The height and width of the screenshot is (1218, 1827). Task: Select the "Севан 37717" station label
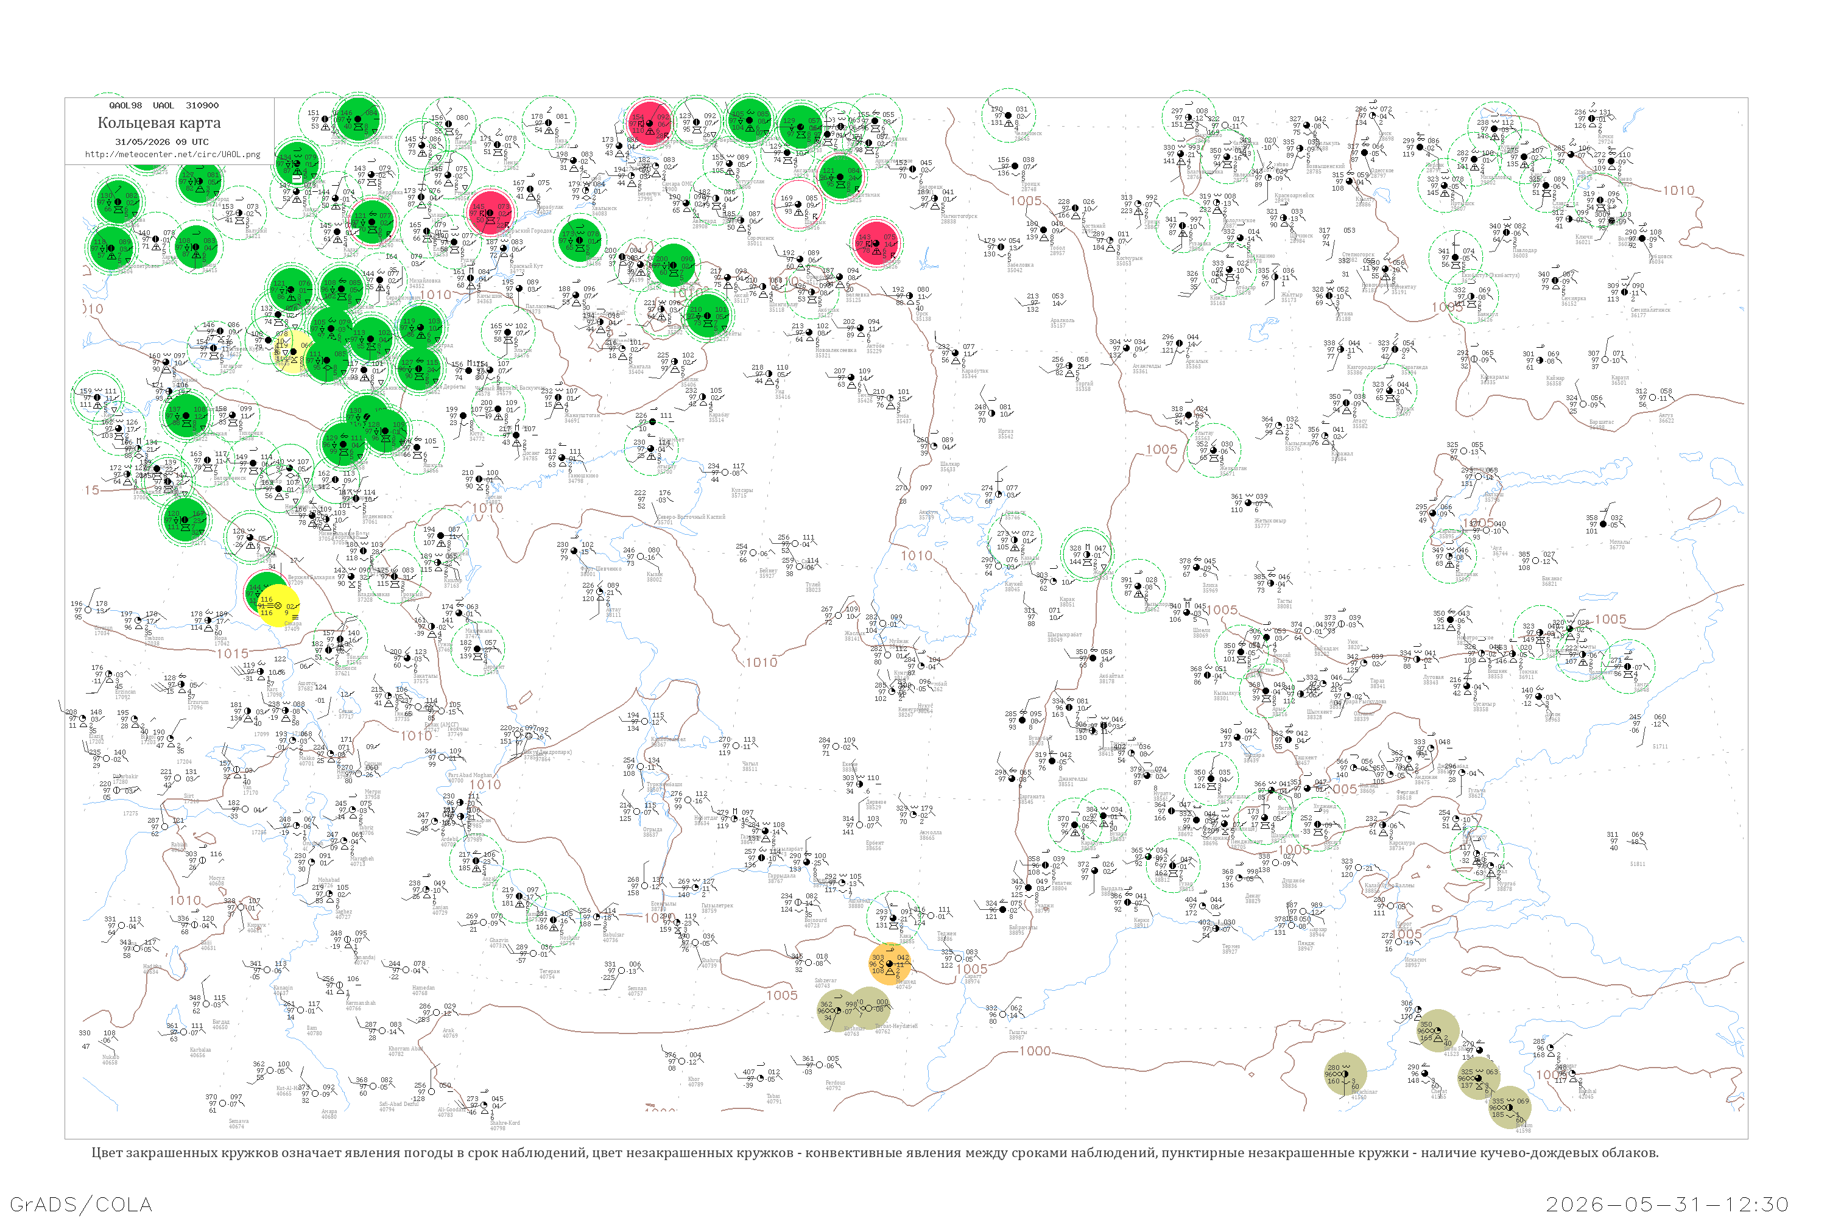coord(347,713)
